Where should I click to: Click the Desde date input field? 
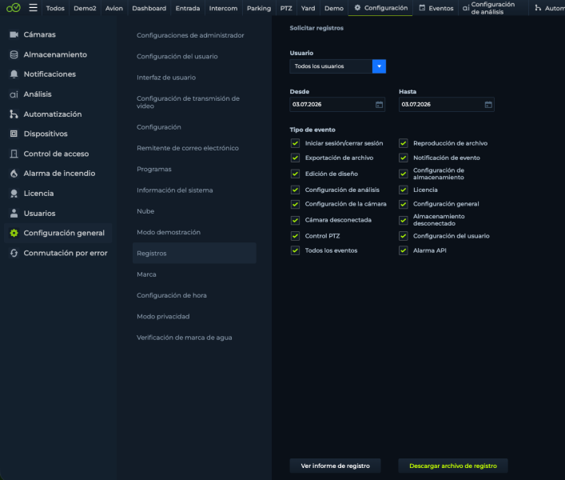pos(337,105)
